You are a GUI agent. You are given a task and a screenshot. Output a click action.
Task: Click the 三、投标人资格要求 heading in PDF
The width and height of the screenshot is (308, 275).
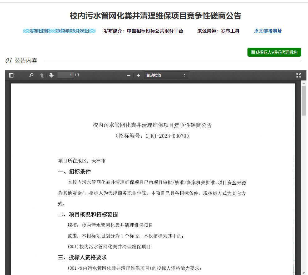[x=82, y=257]
